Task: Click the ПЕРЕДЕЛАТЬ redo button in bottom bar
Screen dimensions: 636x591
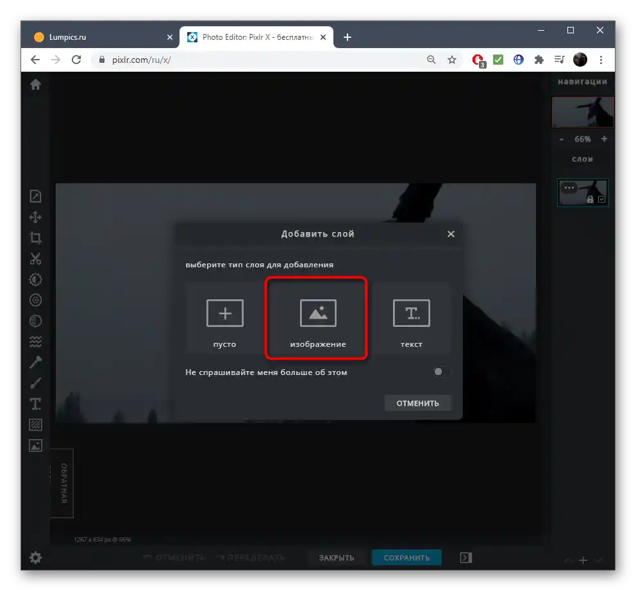Action: [250, 558]
